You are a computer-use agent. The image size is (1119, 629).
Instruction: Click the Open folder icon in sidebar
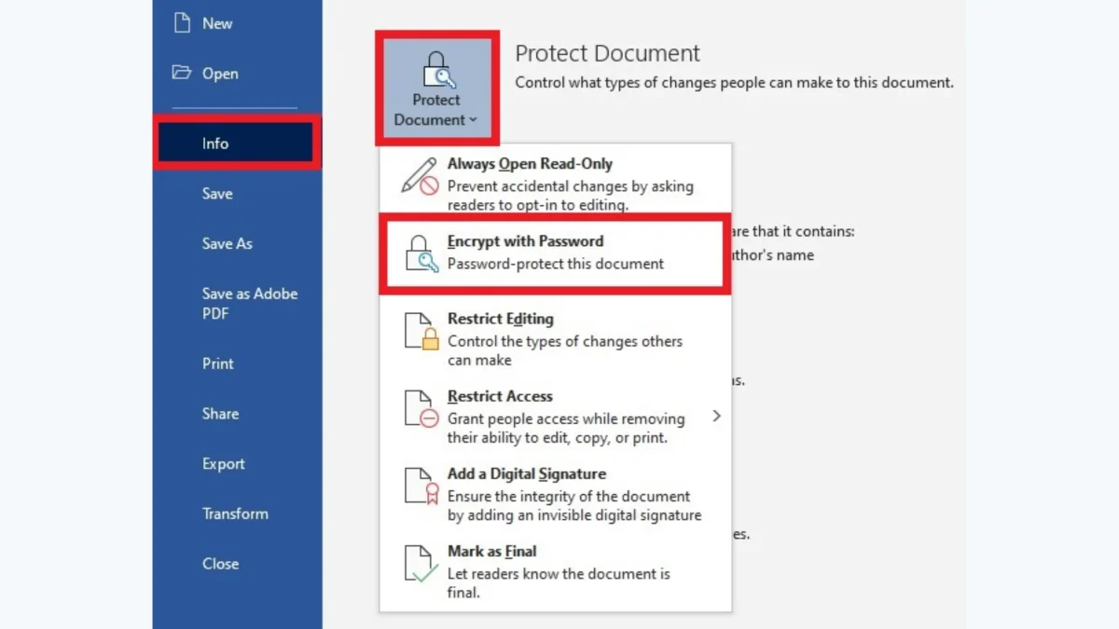[182, 73]
